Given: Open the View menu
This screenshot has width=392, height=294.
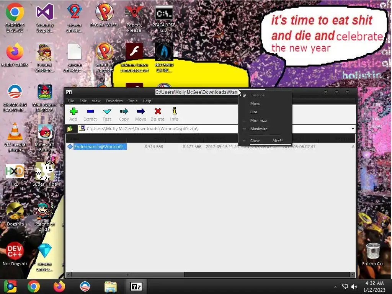Looking at the screenshot, I should (x=96, y=101).
